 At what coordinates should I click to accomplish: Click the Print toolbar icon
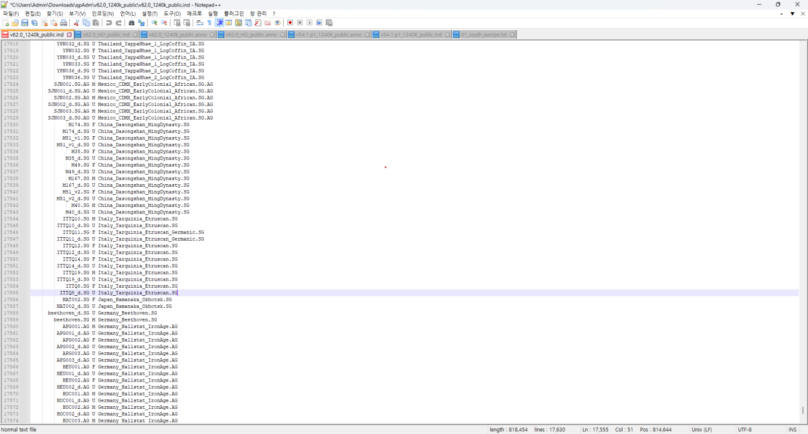[x=64, y=23]
